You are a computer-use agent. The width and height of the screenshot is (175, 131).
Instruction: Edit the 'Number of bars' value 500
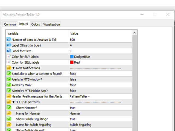[x=72, y=40]
